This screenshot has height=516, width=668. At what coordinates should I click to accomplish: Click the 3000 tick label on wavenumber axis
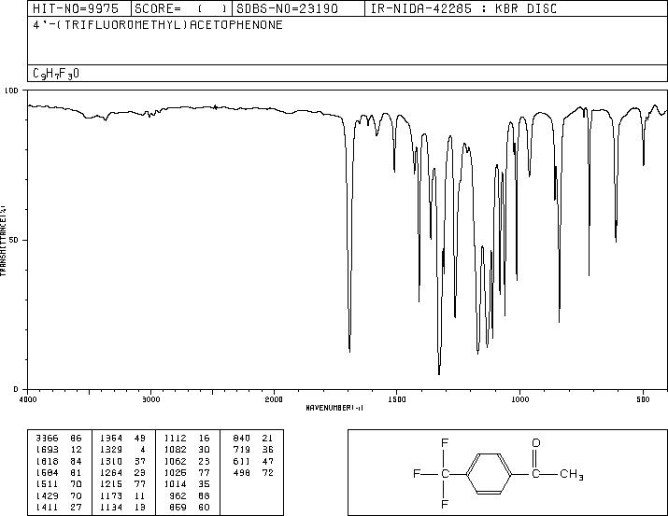pyautogui.click(x=150, y=399)
